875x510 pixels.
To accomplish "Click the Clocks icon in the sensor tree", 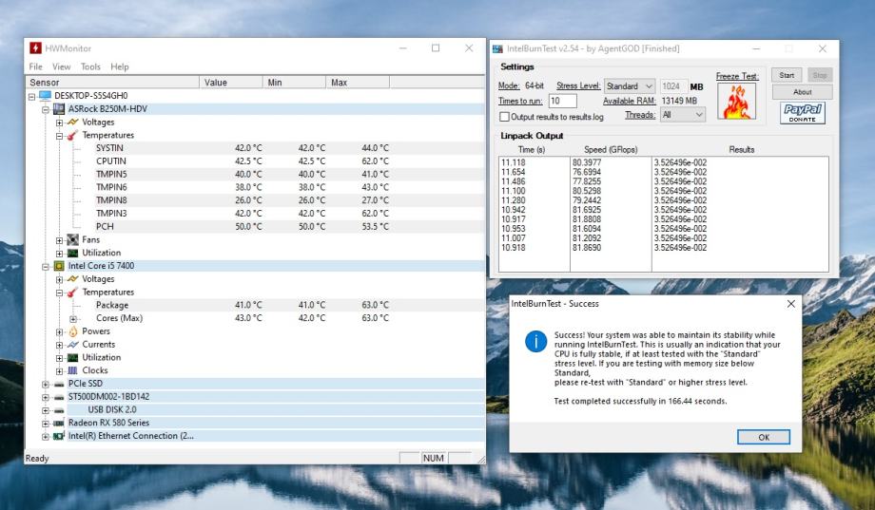I will [72, 370].
